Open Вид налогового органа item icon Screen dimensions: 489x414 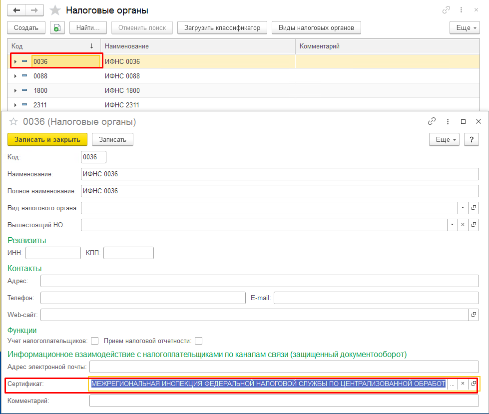tap(474, 208)
